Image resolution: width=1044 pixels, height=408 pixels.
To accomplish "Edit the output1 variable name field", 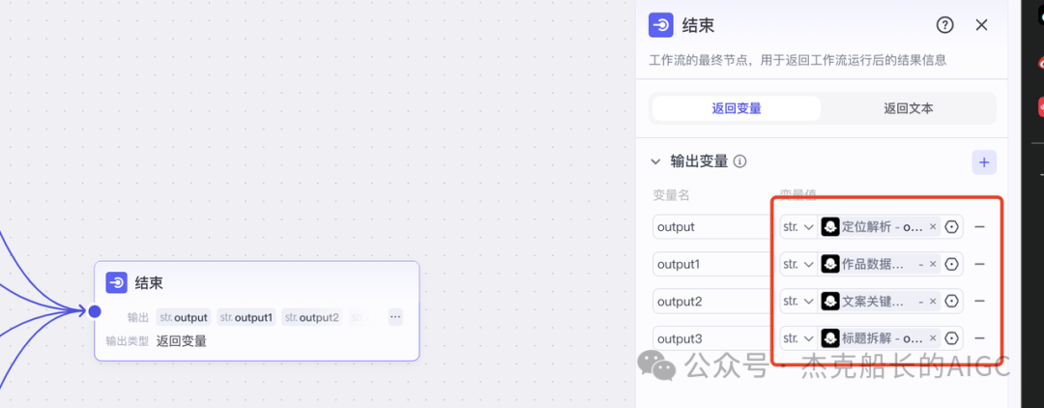I will pos(711,264).
